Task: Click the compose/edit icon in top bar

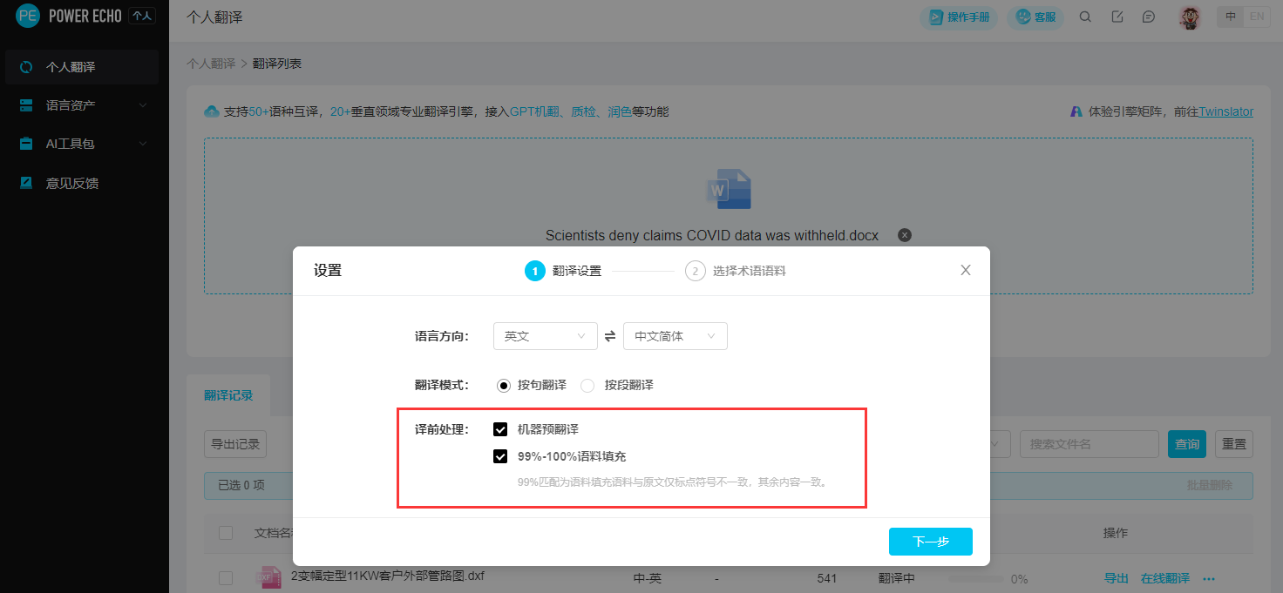Action: pyautogui.click(x=1117, y=17)
